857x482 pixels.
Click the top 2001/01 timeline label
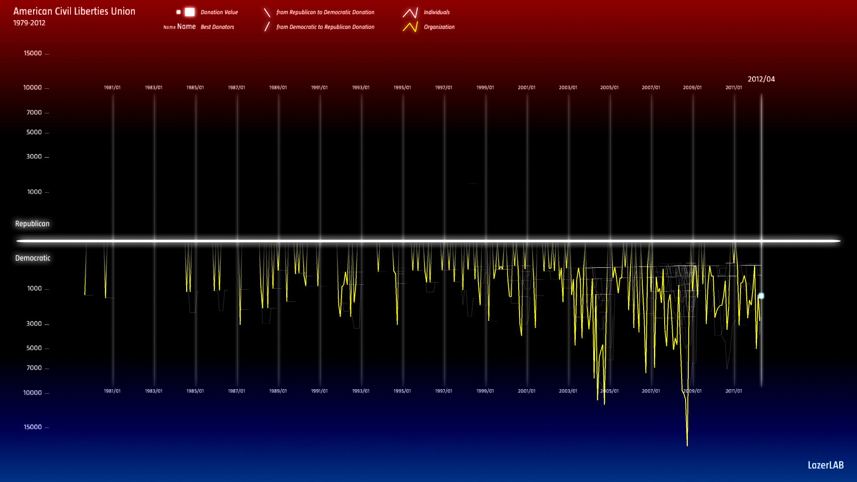(526, 87)
